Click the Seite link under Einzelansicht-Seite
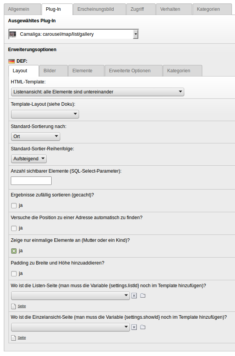235x356 pixels. pyautogui.click(x=22, y=338)
